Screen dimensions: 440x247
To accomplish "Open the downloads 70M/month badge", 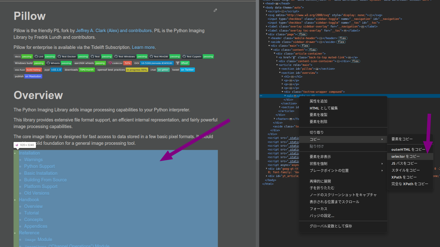I will (79, 70).
